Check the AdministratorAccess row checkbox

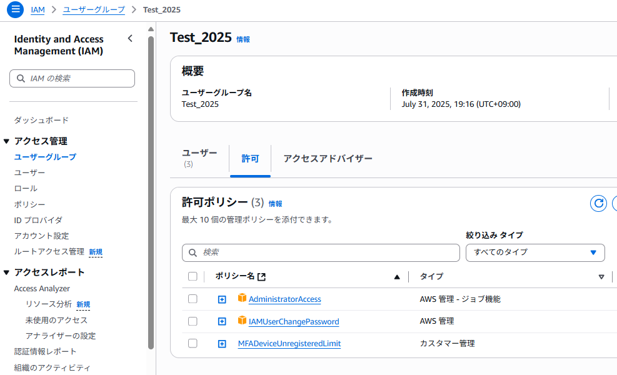pyautogui.click(x=193, y=299)
